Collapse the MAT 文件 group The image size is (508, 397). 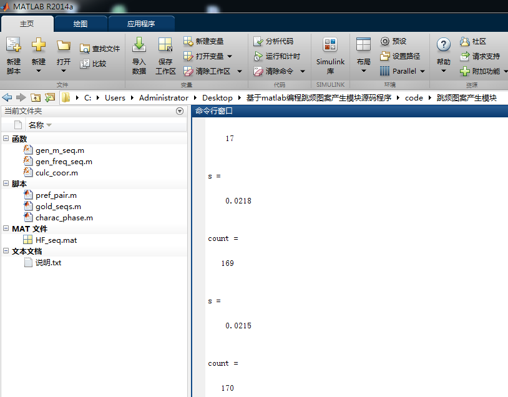click(6, 228)
